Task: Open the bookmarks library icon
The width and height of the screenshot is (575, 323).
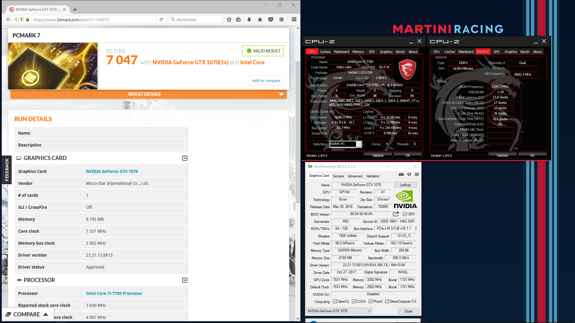Action: [x=238, y=19]
